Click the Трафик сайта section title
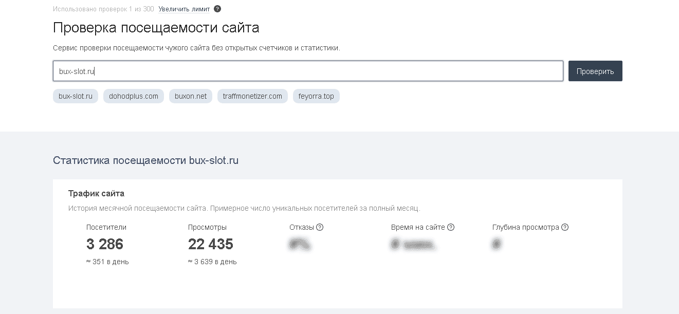 pos(97,194)
